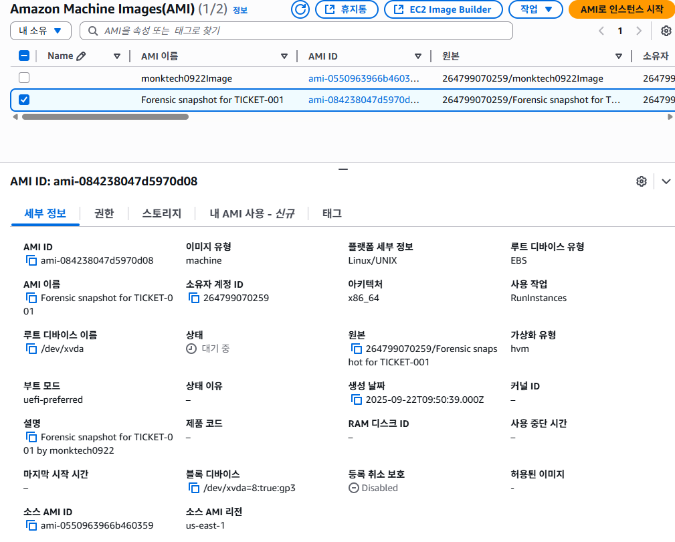The image size is (675, 542).
Task: Sort by Name column arrow
Action: 116,56
